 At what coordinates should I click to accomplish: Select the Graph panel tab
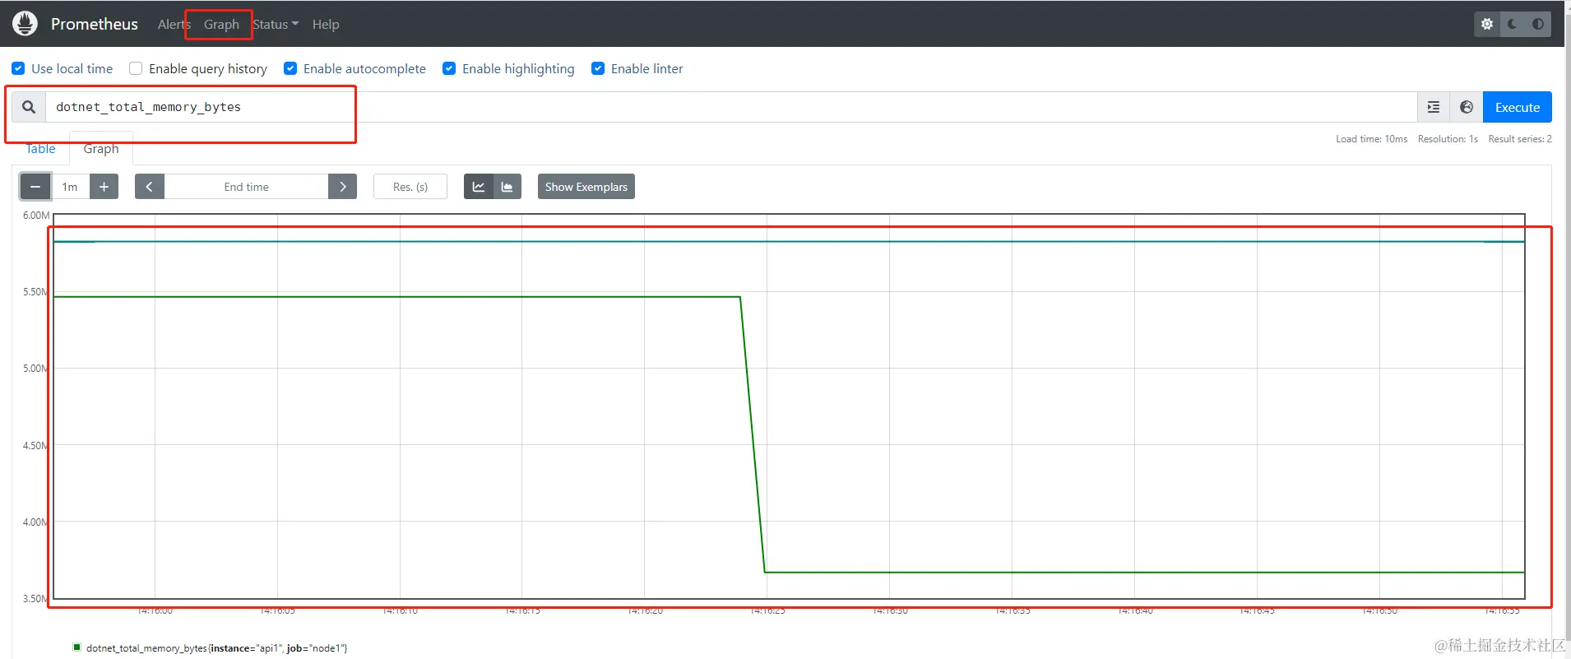click(x=101, y=149)
